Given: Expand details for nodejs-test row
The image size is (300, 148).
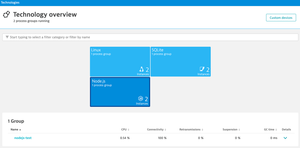Looking at the screenshot, I should click(285, 138).
